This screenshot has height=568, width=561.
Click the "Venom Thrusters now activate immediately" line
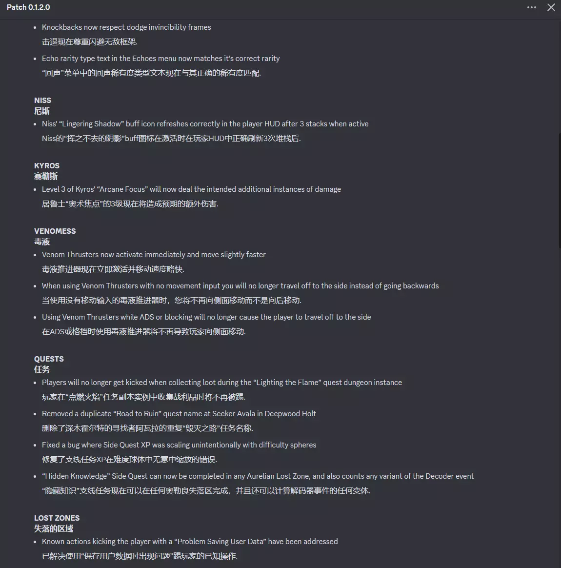154,255
